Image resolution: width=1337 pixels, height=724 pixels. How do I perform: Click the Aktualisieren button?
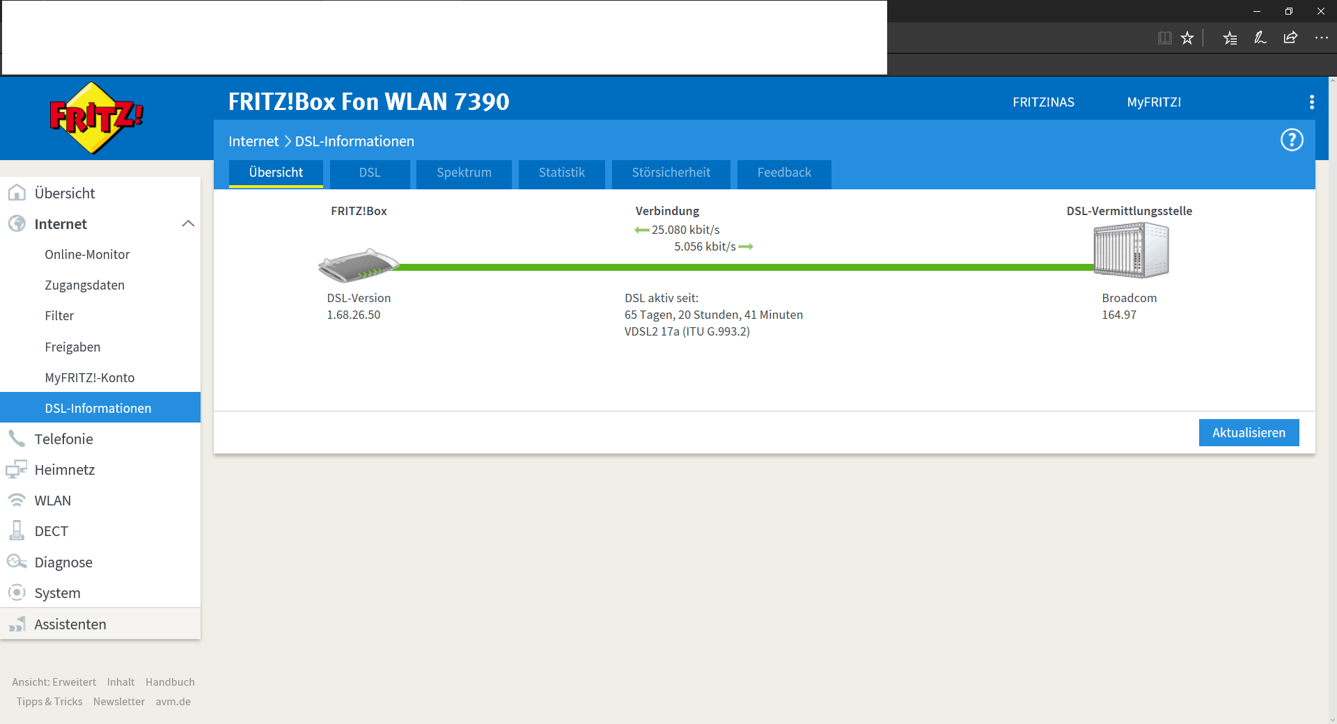(1249, 432)
